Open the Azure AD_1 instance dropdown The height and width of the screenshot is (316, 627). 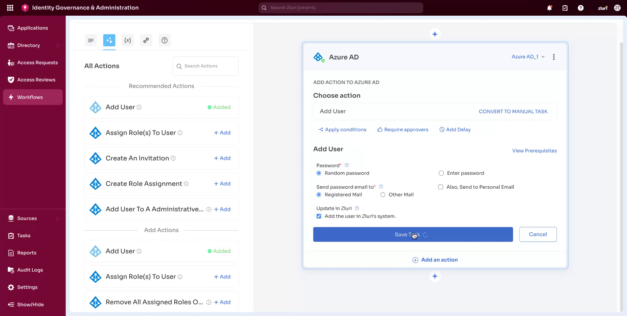(x=528, y=56)
